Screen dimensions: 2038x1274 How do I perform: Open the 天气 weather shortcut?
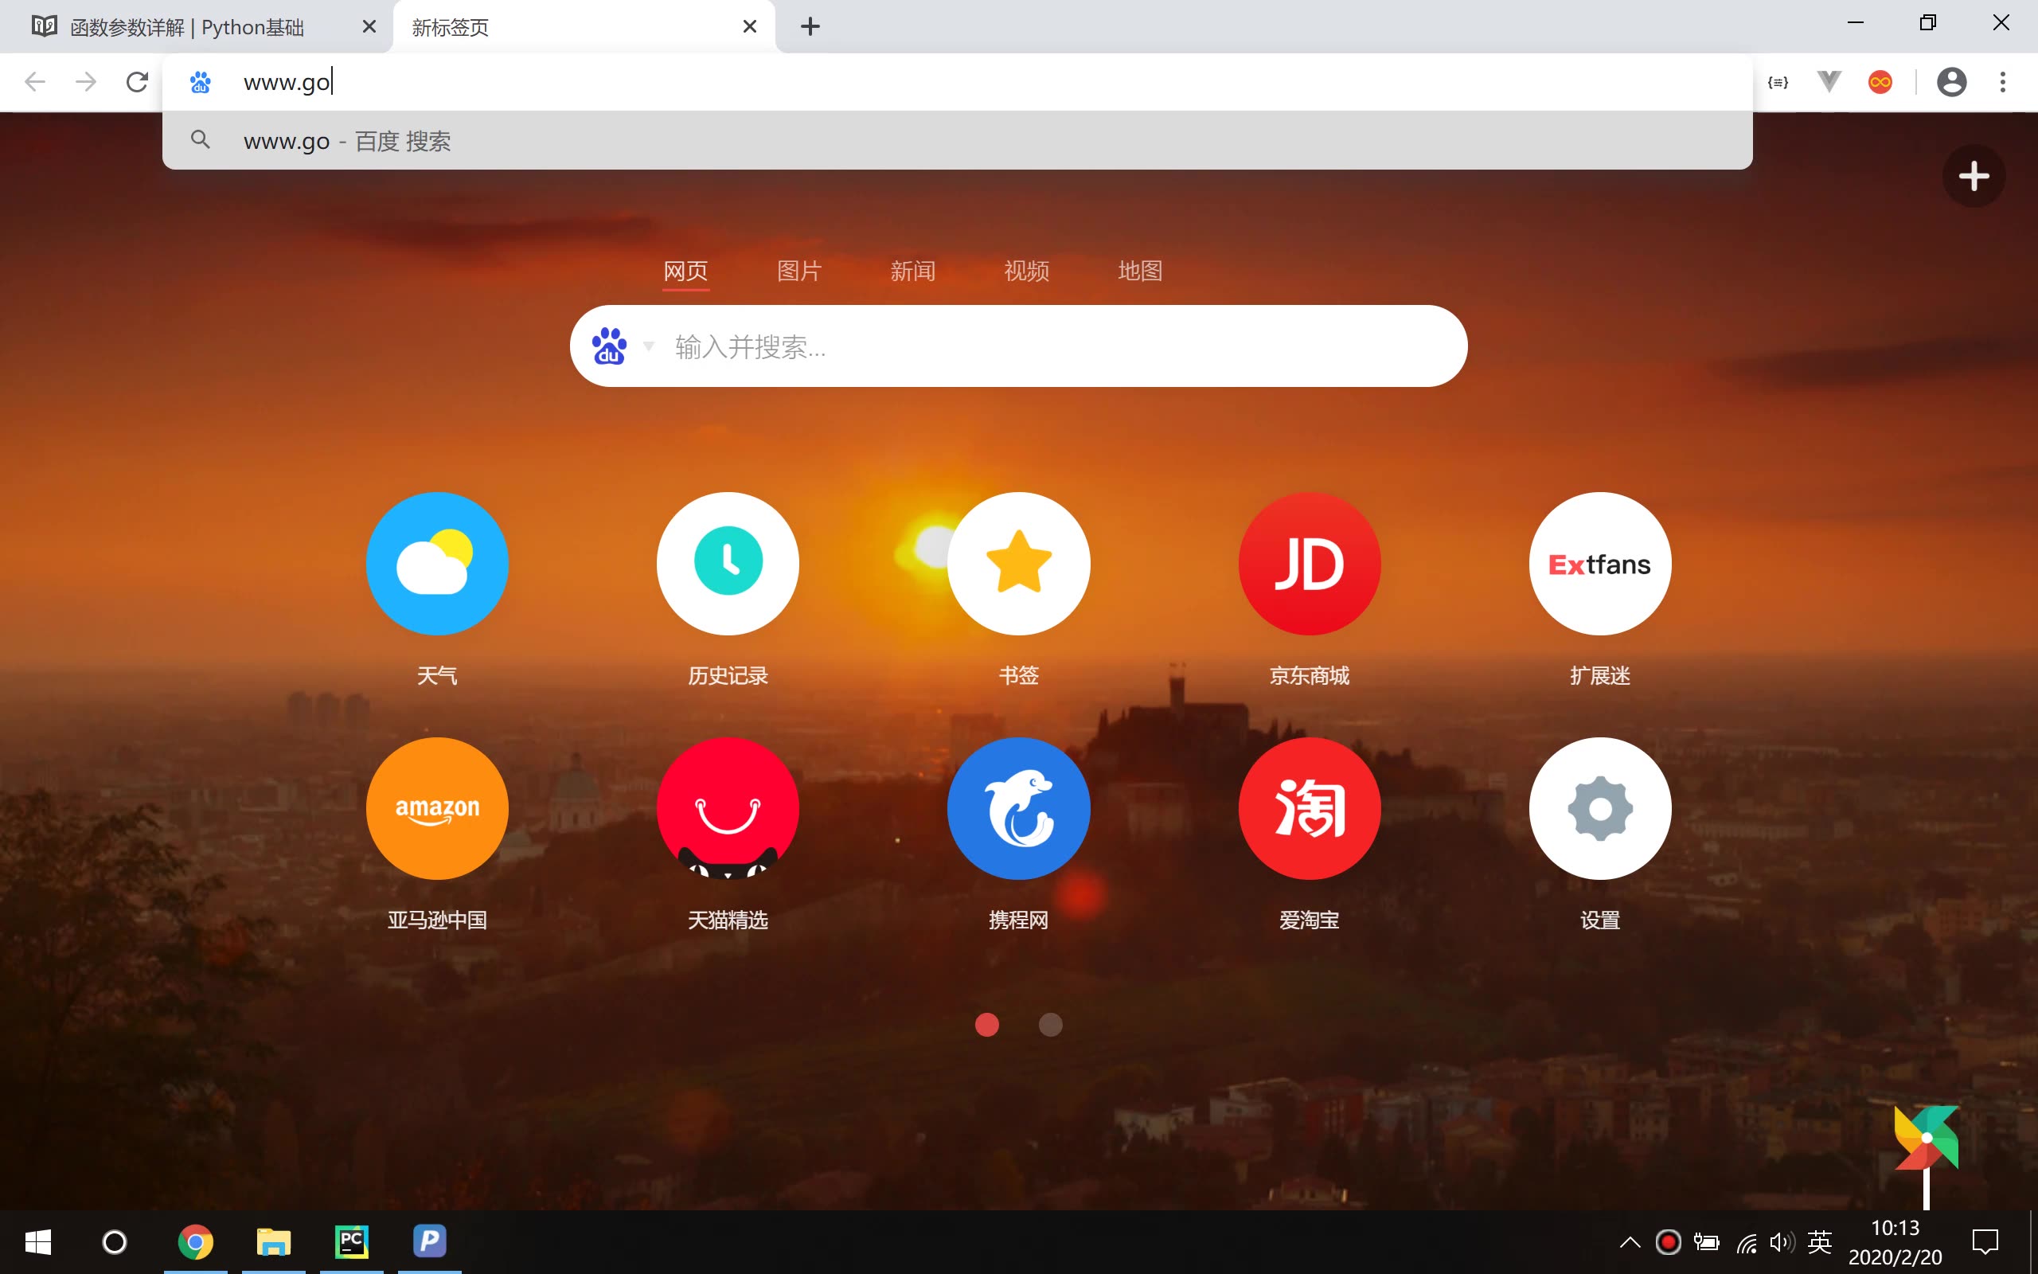pyautogui.click(x=437, y=563)
